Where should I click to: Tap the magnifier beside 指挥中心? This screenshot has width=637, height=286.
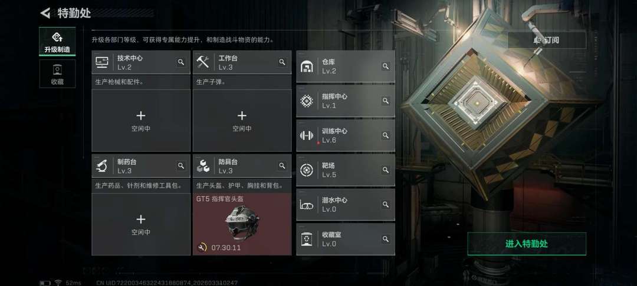(386, 101)
